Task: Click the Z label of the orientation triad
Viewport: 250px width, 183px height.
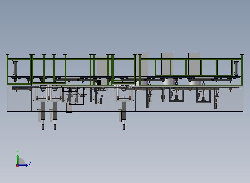Action: pyautogui.click(x=30, y=164)
